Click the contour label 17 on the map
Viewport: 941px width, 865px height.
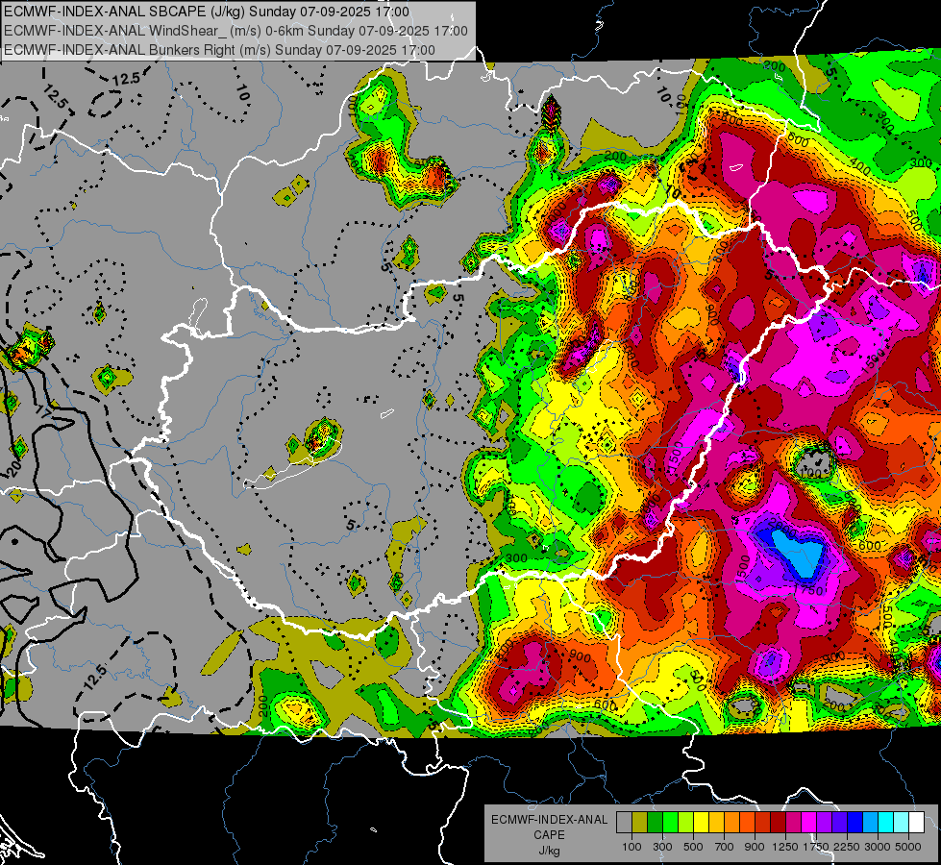pos(43,411)
